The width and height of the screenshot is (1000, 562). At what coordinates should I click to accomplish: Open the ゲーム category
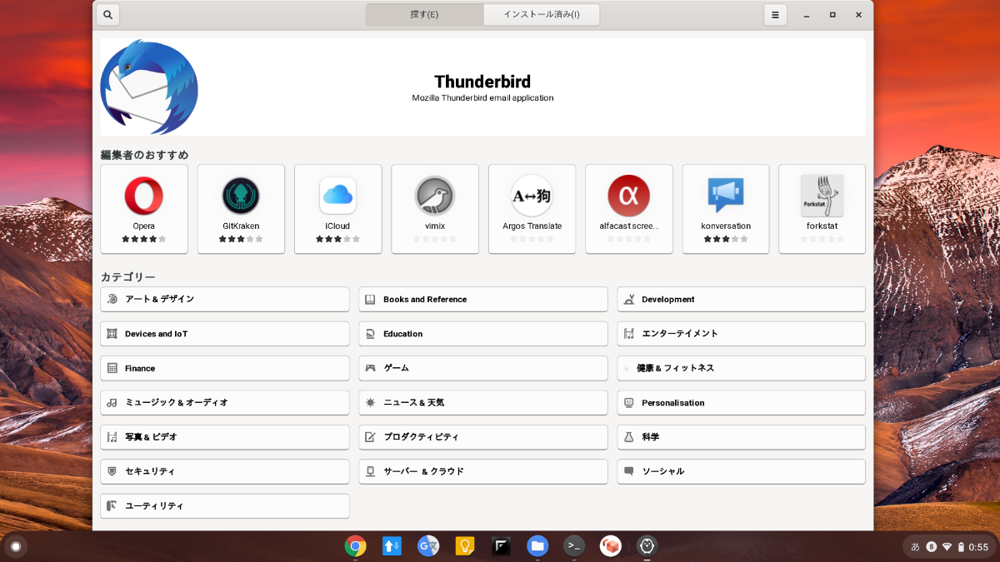click(x=483, y=368)
